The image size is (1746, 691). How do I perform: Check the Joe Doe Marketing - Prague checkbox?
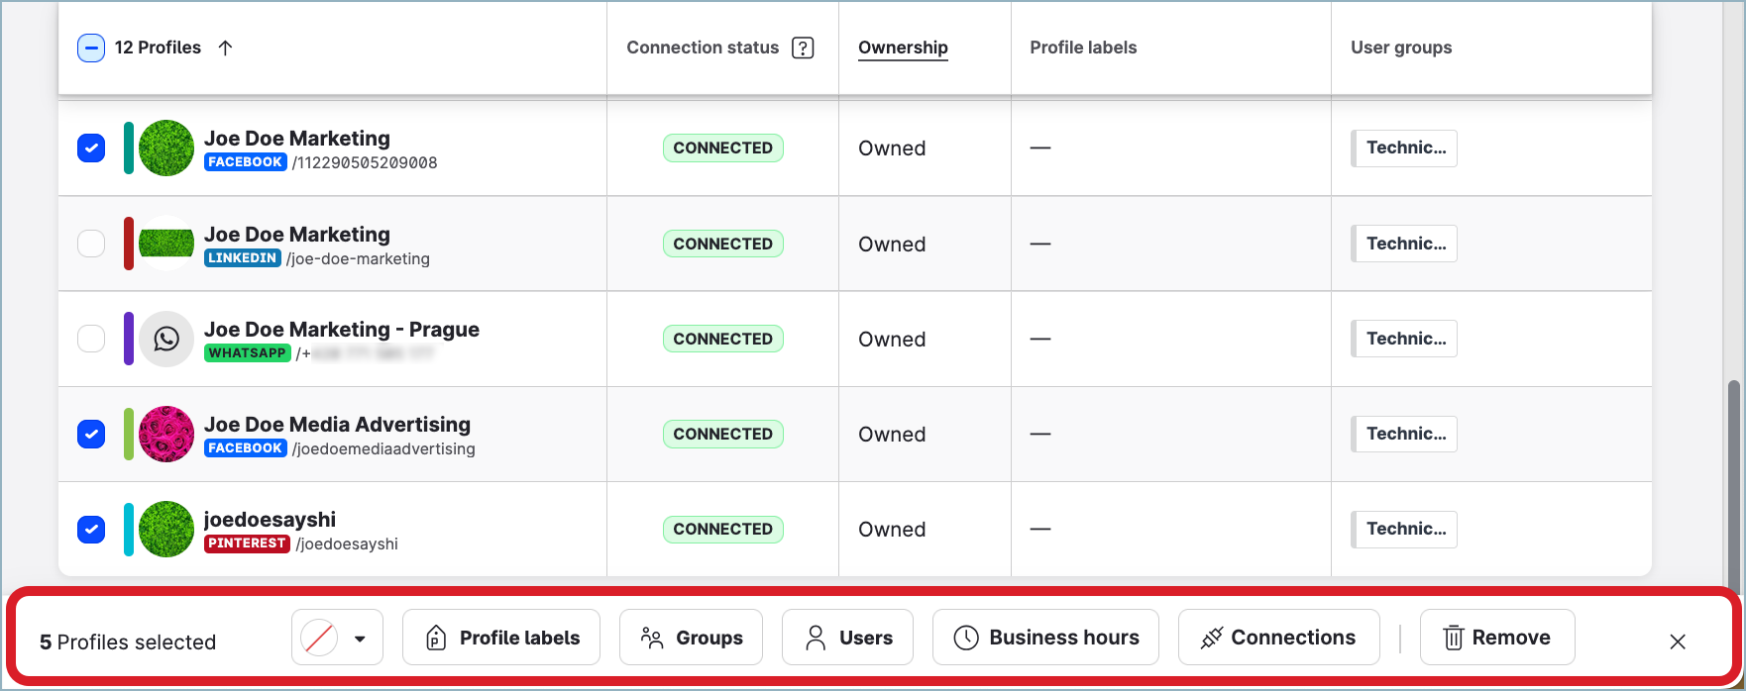coord(91,339)
